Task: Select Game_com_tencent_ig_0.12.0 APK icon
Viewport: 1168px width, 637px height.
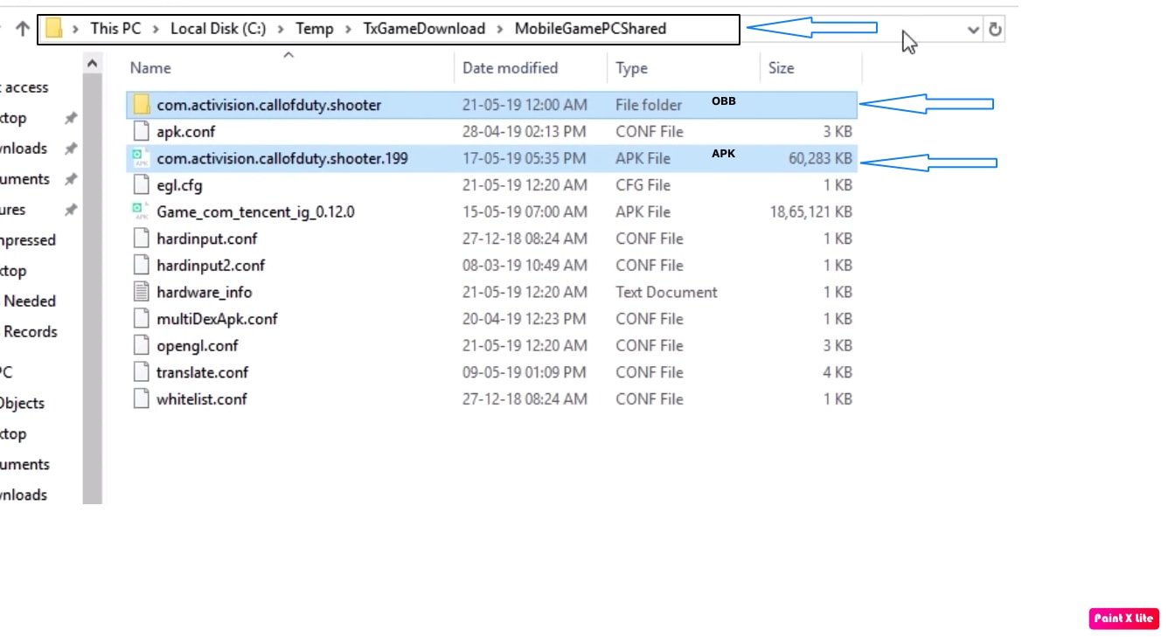Action: (x=141, y=212)
